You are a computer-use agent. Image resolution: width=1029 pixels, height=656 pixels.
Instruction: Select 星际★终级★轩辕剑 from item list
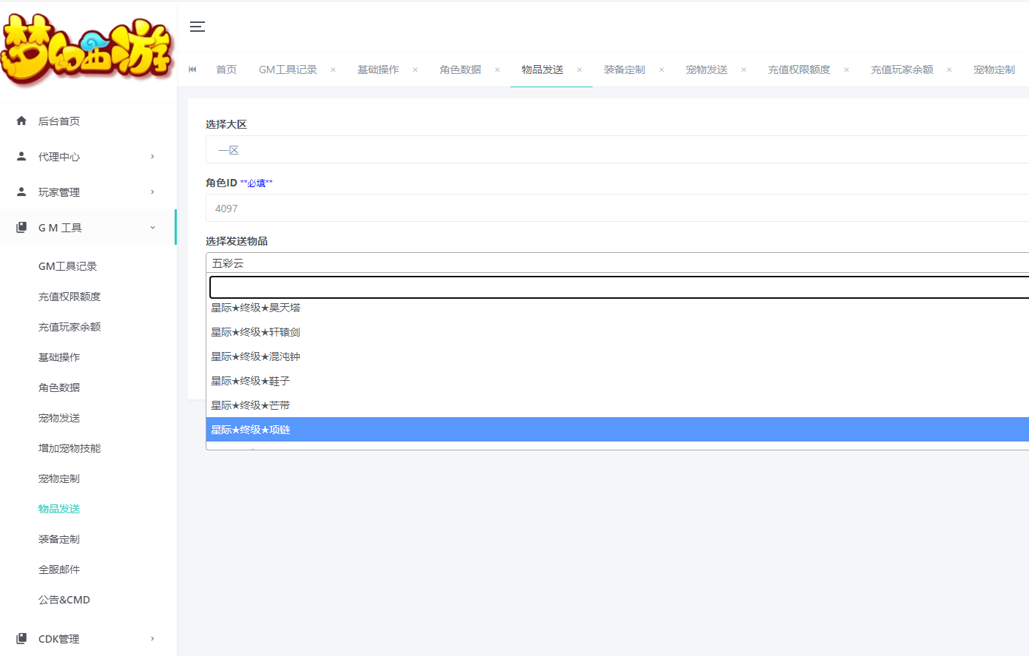coord(256,332)
